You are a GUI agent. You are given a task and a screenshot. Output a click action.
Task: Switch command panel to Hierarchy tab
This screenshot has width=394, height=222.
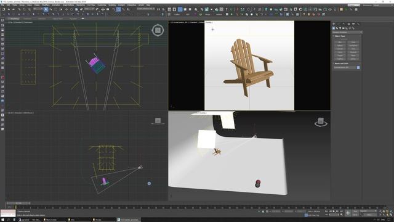(x=344, y=23)
